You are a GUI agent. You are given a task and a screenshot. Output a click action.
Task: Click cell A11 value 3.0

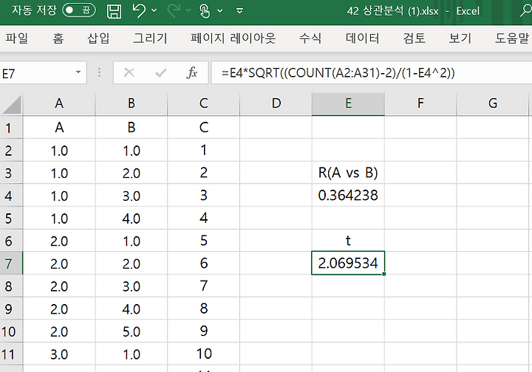coord(59,354)
